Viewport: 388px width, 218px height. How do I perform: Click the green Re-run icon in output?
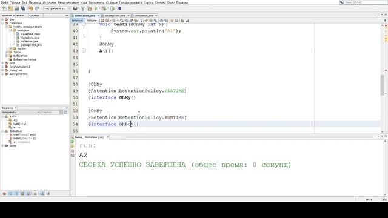(x=73, y=142)
